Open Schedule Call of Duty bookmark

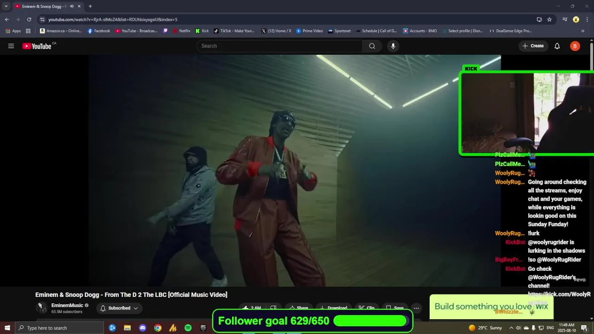click(376, 31)
